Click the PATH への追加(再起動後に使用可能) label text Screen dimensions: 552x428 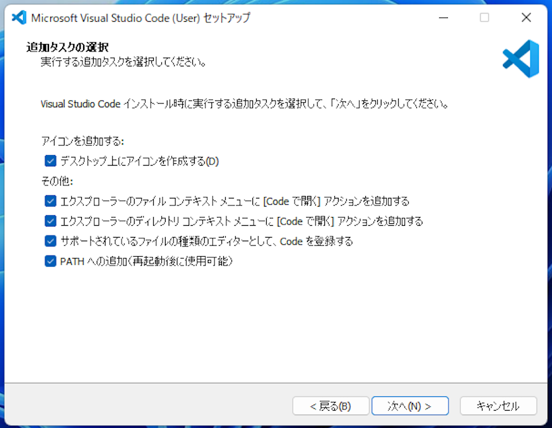(146, 261)
